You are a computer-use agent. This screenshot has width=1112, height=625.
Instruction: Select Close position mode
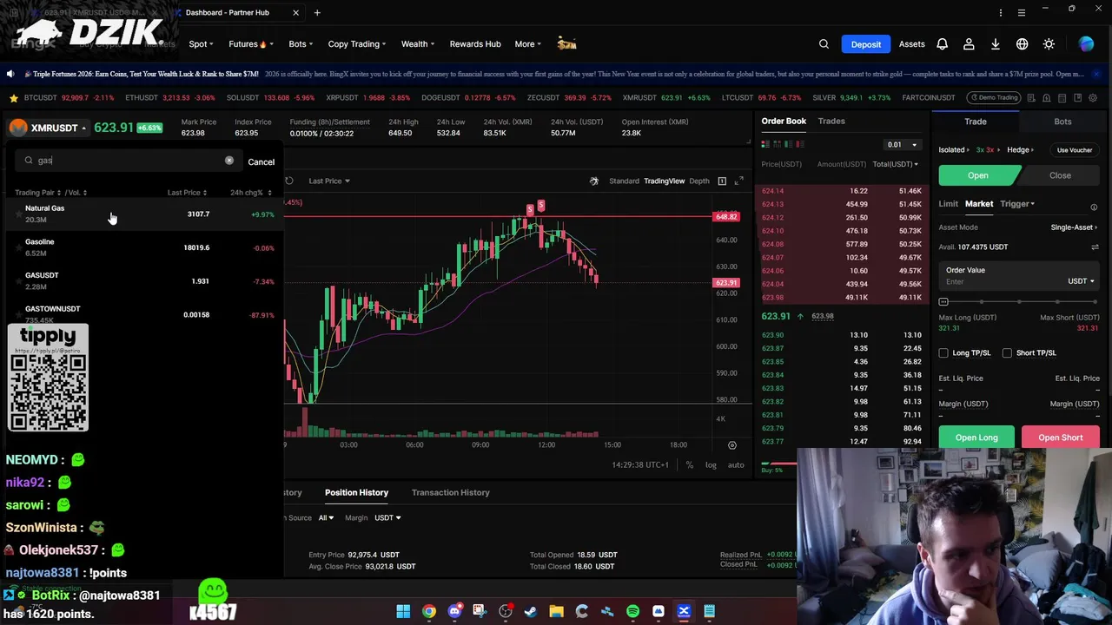tap(1059, 175)
